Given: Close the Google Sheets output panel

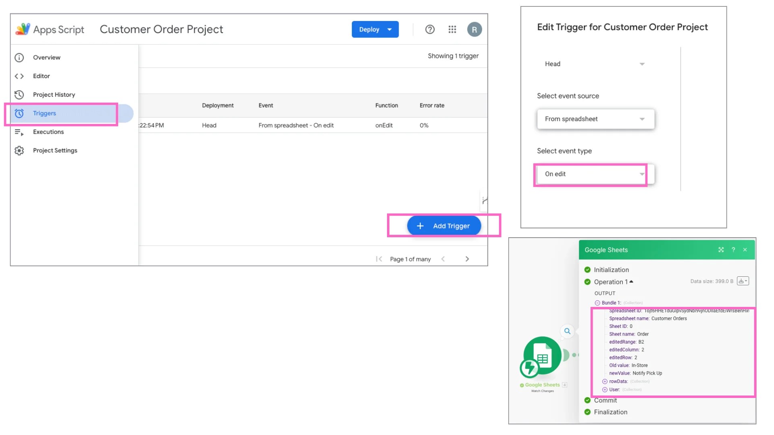Looking at the screenshot, I should coord(745,250).
